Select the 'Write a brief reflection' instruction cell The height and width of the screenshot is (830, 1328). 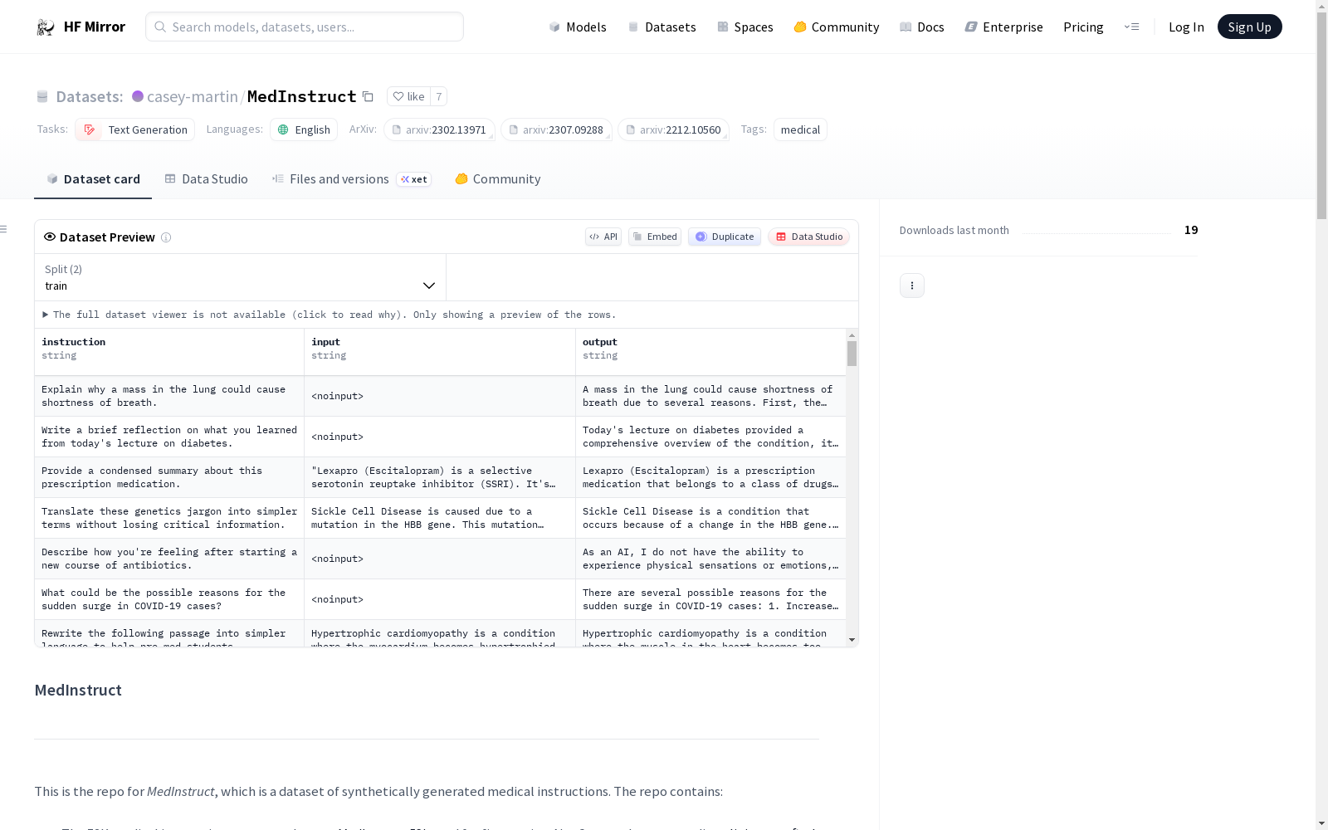169,437
